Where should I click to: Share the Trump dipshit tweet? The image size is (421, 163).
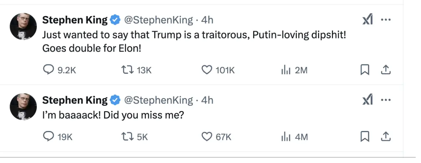385,70
